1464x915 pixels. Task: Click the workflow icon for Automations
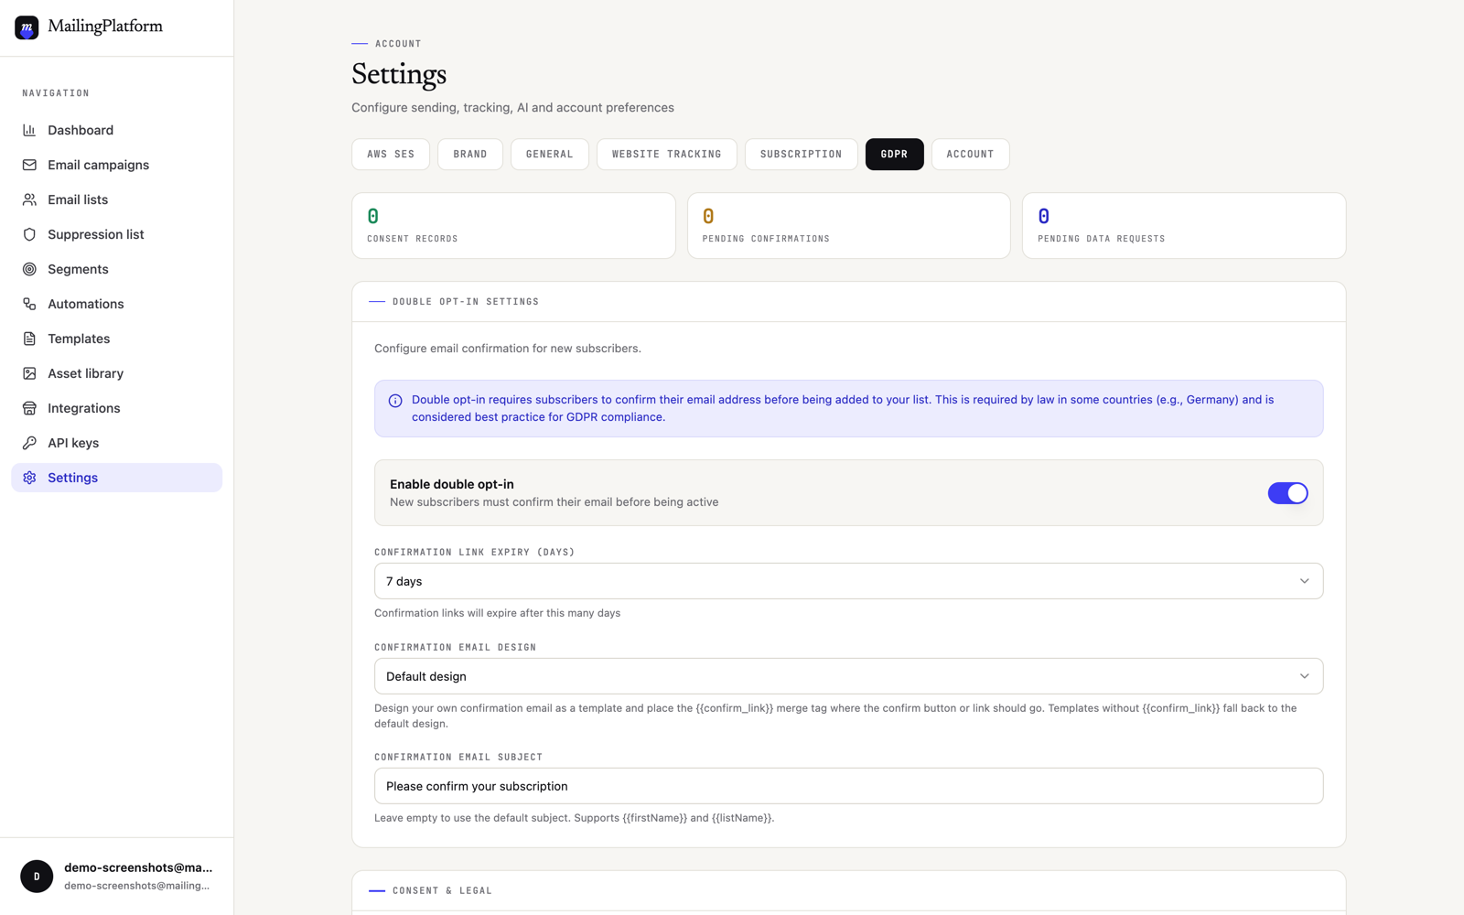(x=29, y=304)
